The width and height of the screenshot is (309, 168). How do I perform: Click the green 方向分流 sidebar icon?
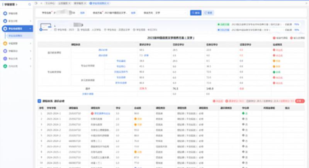[x=5, y=66]
